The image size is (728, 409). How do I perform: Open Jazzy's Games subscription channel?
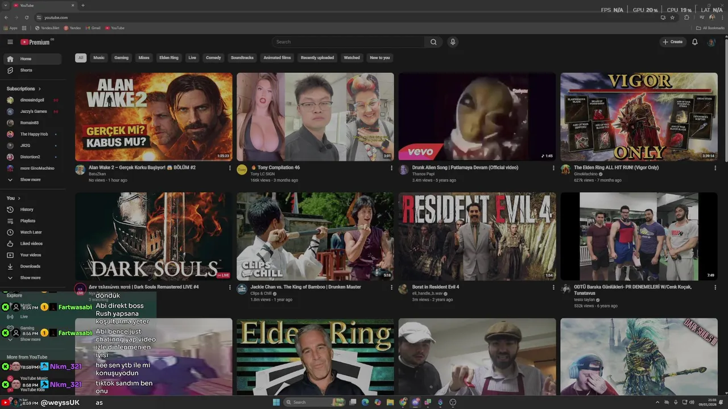pyautogui.click(x=32, y=111)
